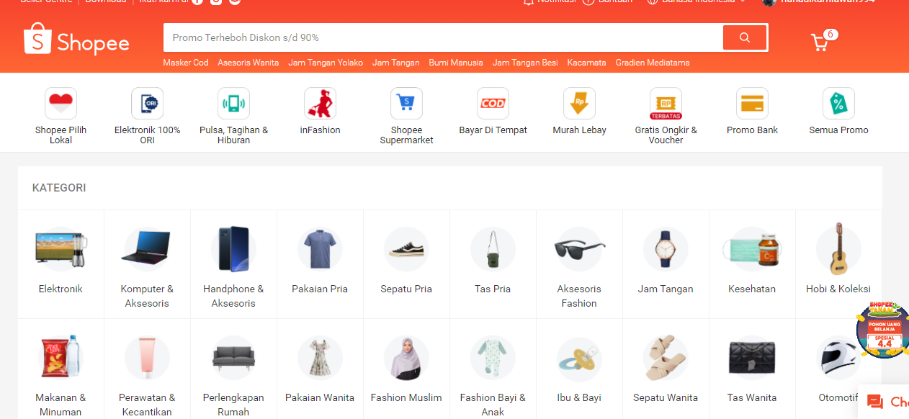This screenshot has width=909, height=419.
Task: Choose the Tas Pria category
Action: pos(493,264)
